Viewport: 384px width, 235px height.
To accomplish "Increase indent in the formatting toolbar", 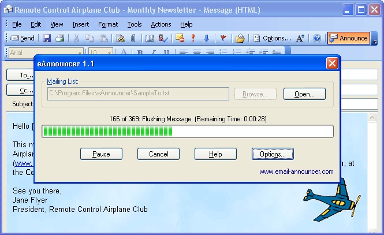I will click(x=263, y=52).
